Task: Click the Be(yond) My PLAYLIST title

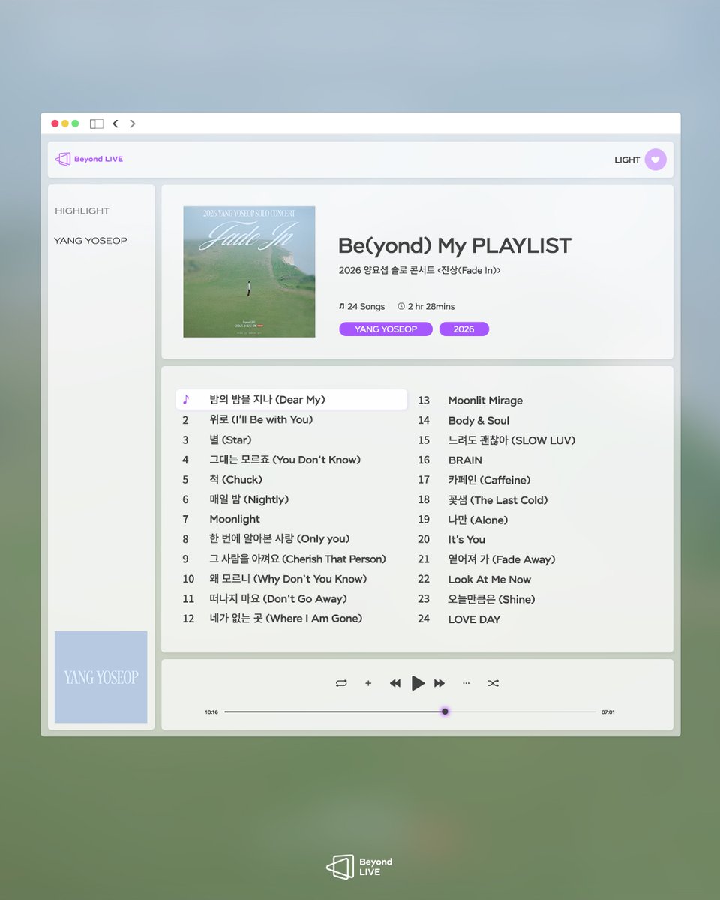Action: point(454,246)
